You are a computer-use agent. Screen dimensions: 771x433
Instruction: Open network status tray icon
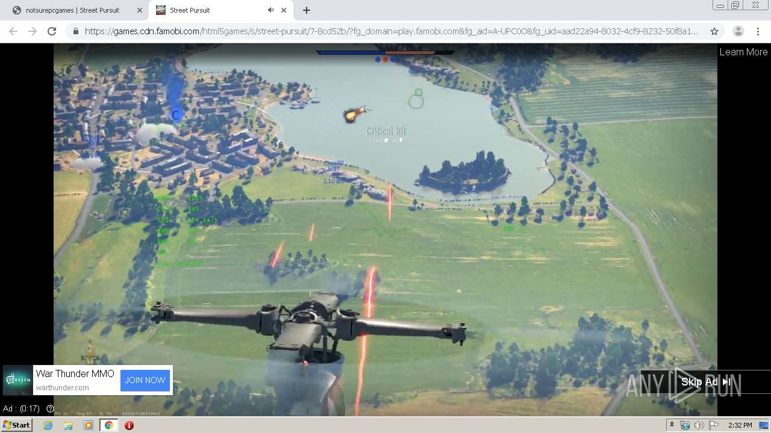(685, 425)
